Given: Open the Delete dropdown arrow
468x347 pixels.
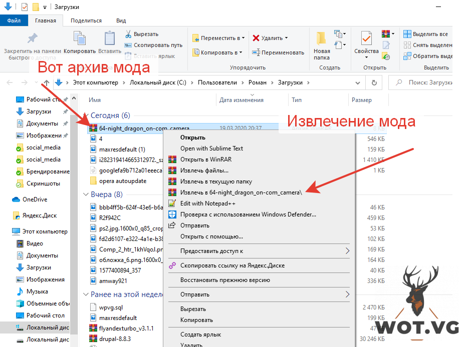Looking at the screenshot, I should pyautogui.click(x=286, y=38).
